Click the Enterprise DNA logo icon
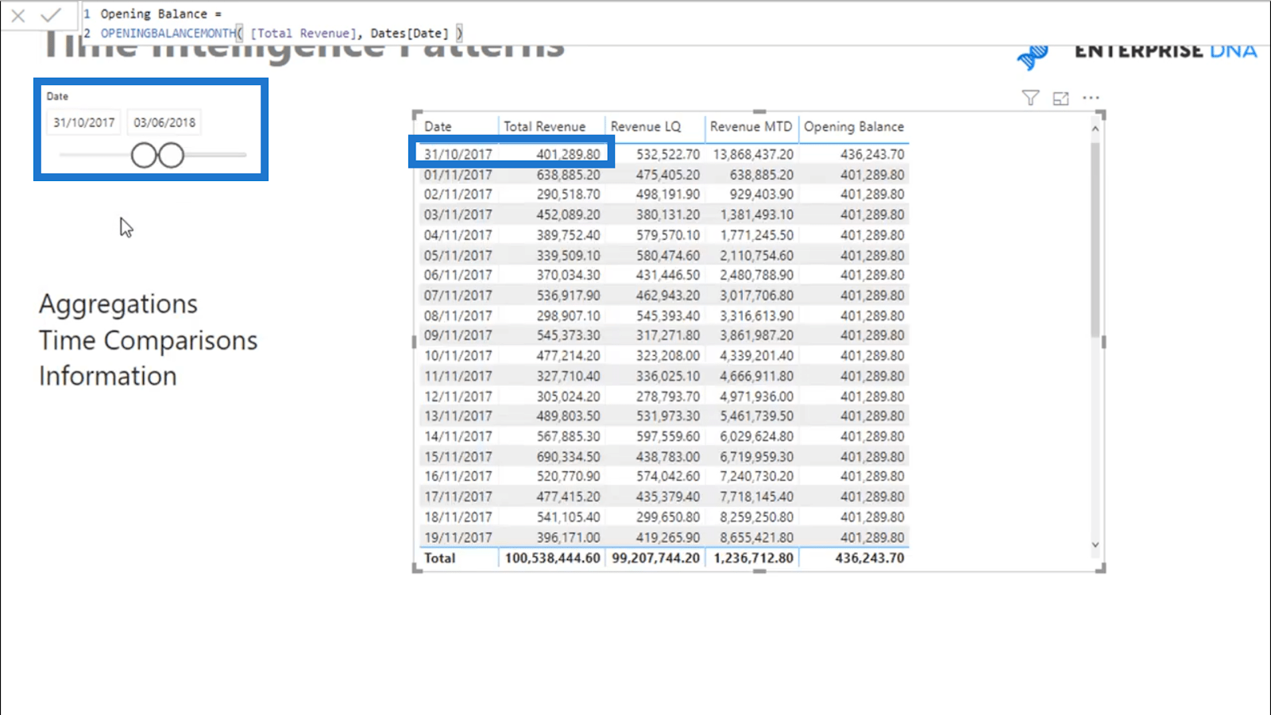This screenshot has height=715, width=1271. [1033, 56]
